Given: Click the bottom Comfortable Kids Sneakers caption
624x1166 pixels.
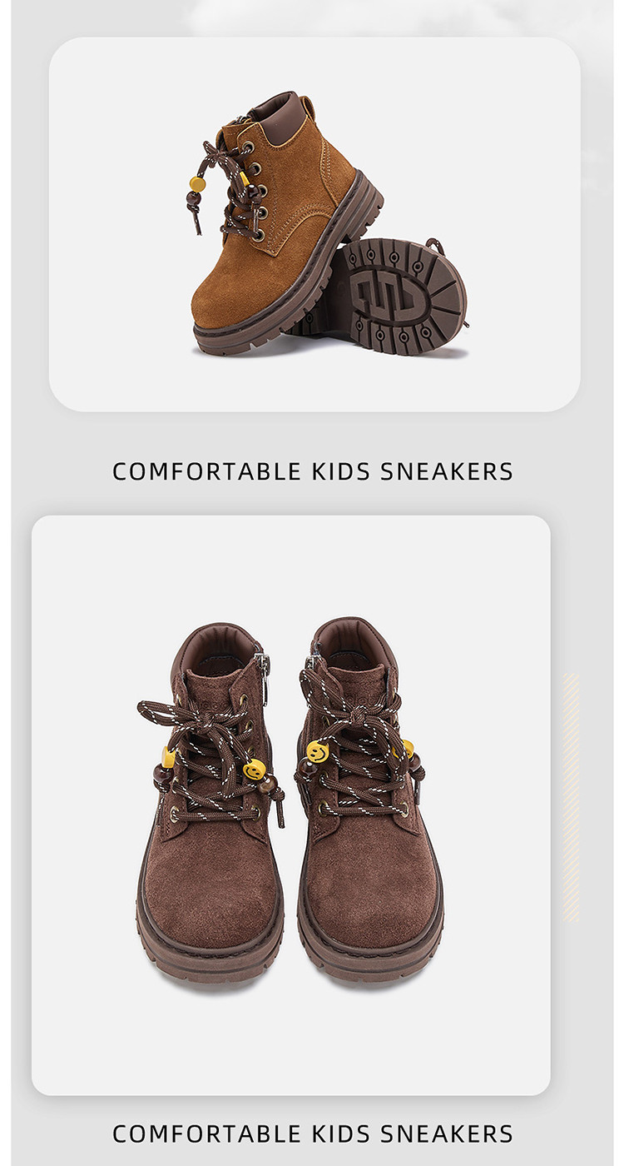Looking at the screenshot, I should click(313, 1134).
